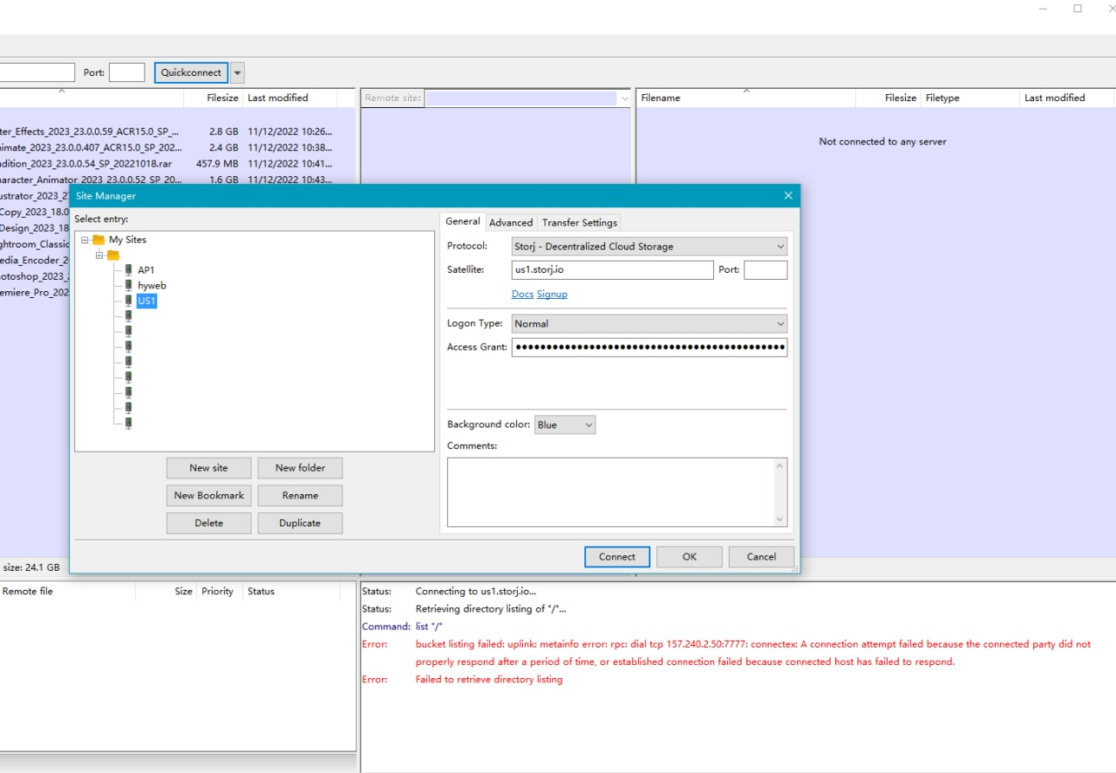Sort remote pane by Filename header
Image resolution: width=1116 pixels, height=773 pixels.
pyautogui.click(x=746, y=98)
